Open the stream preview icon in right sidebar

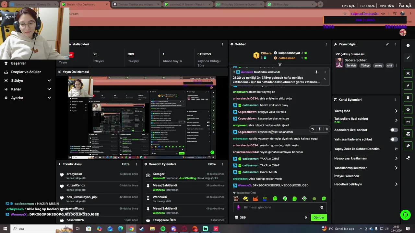[x=408, y=73]
